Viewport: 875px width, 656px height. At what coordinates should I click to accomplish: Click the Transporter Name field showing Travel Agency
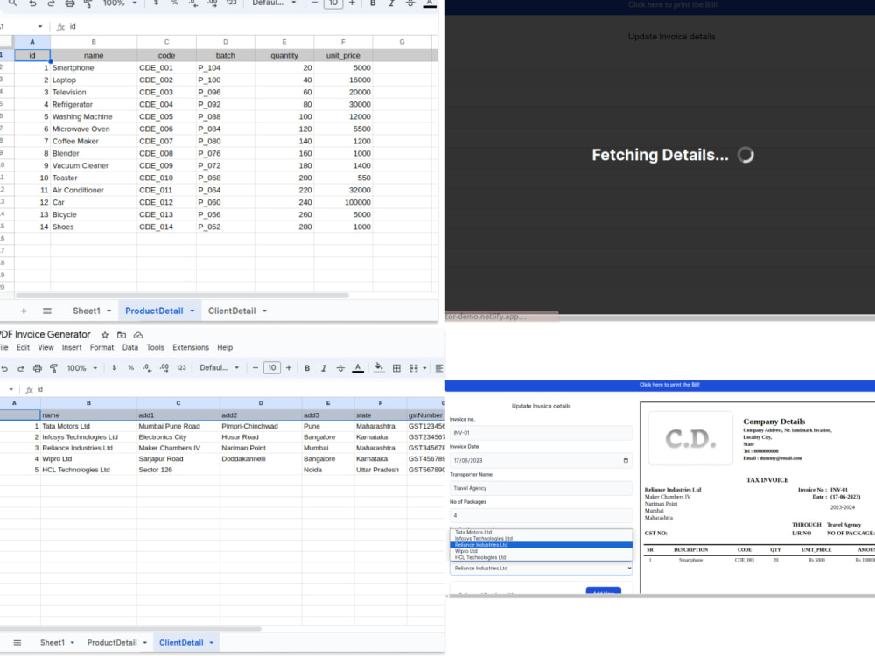(542, 488)
